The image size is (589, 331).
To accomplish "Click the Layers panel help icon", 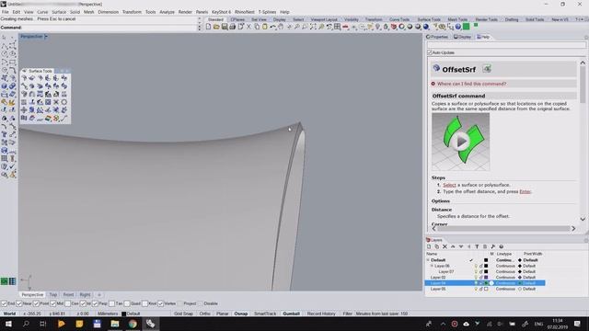I will [501, 246].
